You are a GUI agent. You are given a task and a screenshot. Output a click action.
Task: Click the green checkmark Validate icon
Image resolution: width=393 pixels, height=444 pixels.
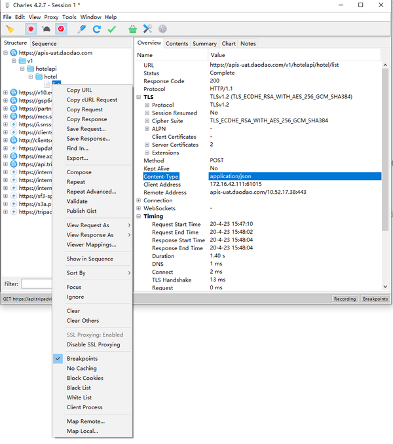click(x=112, y=29)
